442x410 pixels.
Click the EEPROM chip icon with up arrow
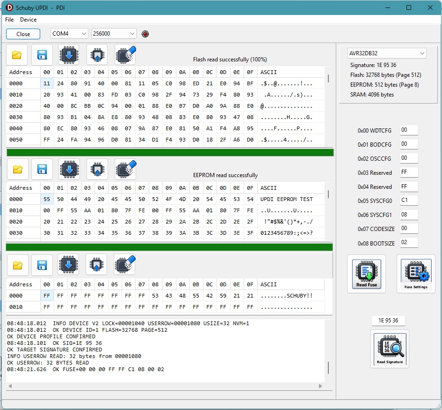point(97,170)
